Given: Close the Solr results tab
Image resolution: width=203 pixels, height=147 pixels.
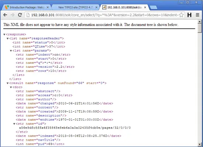Looking at the screenshot, I should coord(145,7).
